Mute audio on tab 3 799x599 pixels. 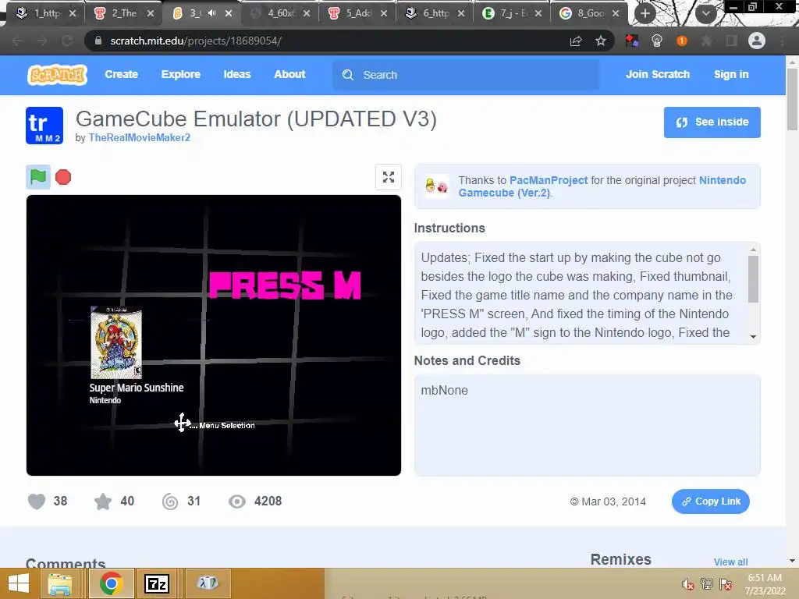pyautogui.click(x=212, y=12)
